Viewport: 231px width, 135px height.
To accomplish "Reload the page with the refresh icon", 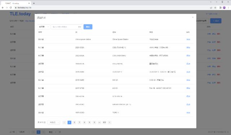I will [10, 8].
